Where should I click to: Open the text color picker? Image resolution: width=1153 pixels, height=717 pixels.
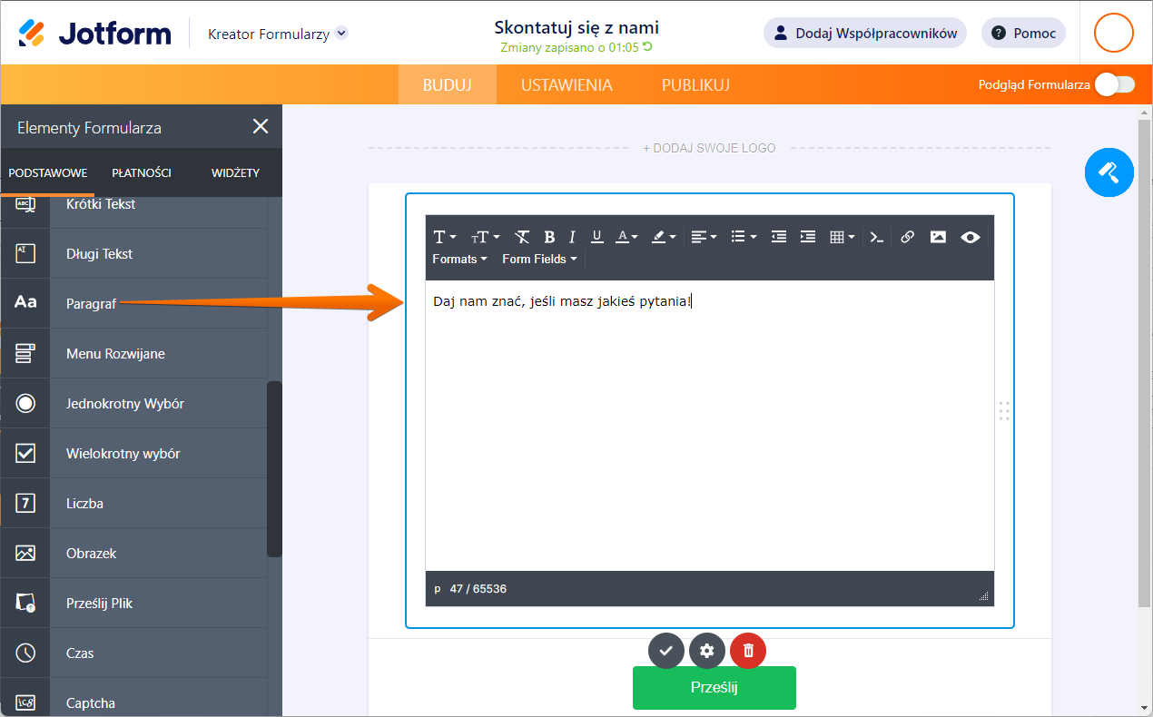(x=626, y=237)
